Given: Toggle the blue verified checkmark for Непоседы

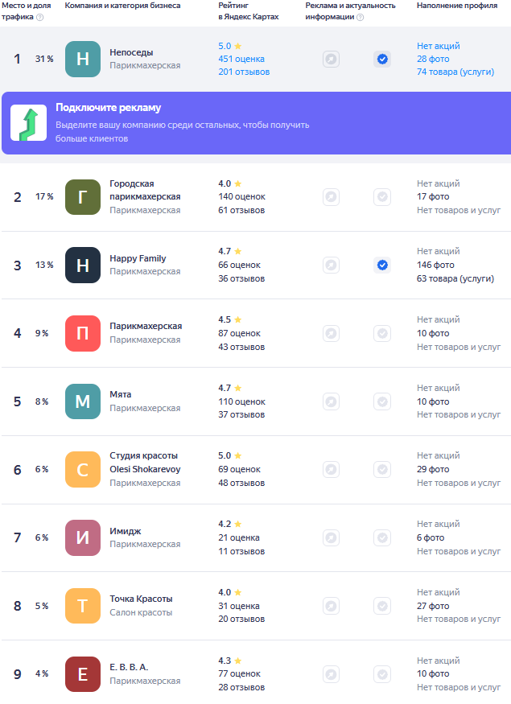Looking at the screenshot, I should click(x=382, y=59).
